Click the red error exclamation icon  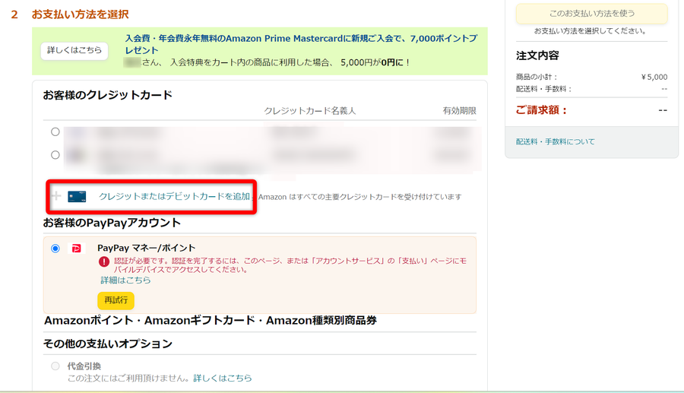pyautogui.click(x=104, y=261)
